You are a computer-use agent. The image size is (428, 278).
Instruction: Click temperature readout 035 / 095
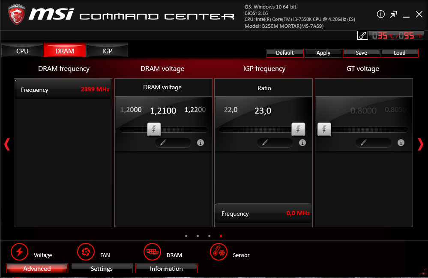click(397, 35)
